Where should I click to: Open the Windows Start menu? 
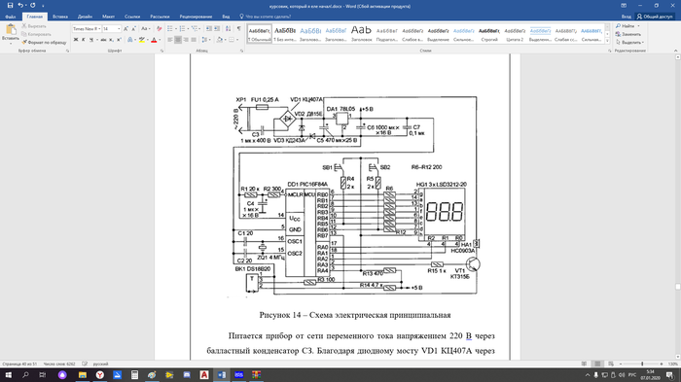point(8,374)
